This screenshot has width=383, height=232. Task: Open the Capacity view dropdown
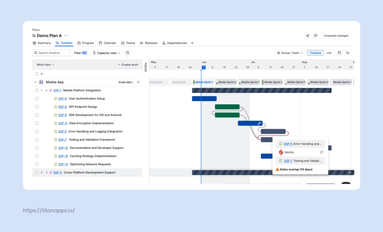click(x=106, y=53)
